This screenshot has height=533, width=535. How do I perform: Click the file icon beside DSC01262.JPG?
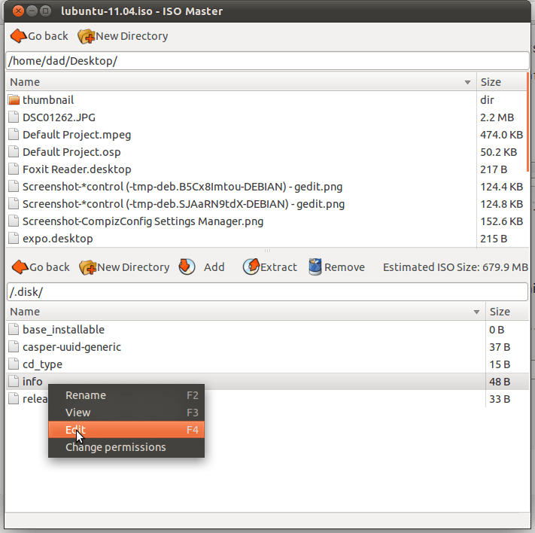(x=14, y=117)
